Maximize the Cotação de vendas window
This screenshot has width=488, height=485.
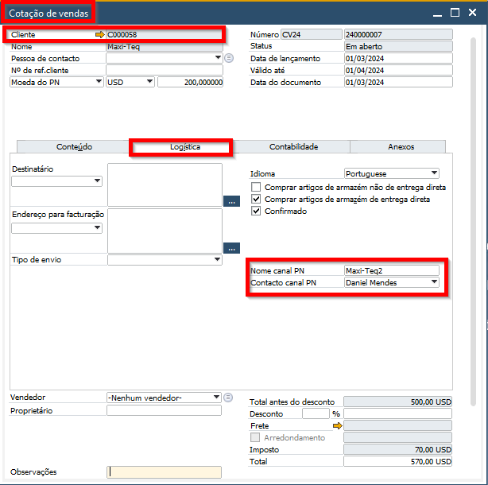[455, 13]
